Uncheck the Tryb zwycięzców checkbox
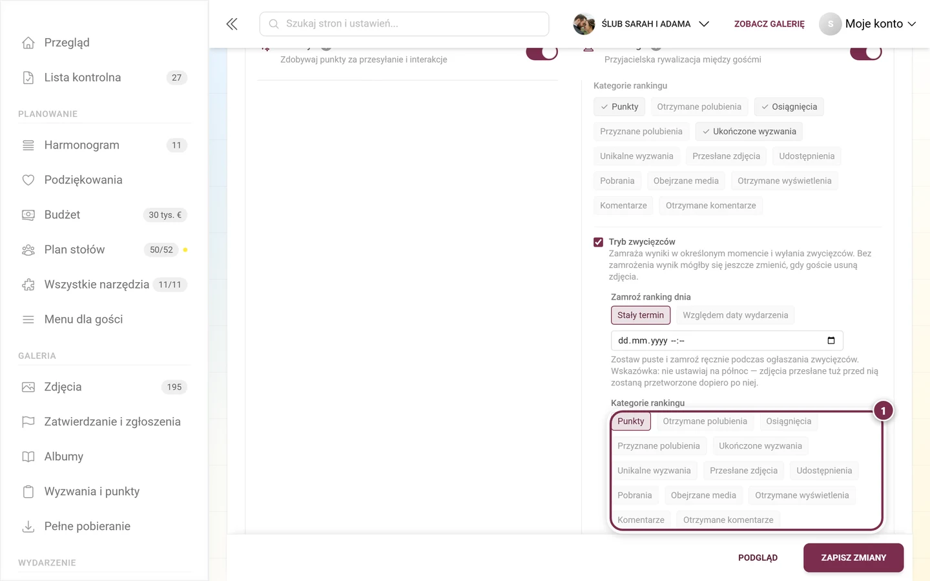The image size is (930, 581). point(599,242)
